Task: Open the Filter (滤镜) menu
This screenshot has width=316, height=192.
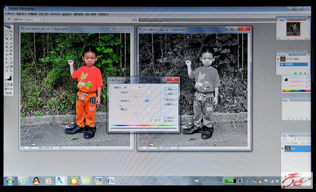Action: [x=67, y=14]
